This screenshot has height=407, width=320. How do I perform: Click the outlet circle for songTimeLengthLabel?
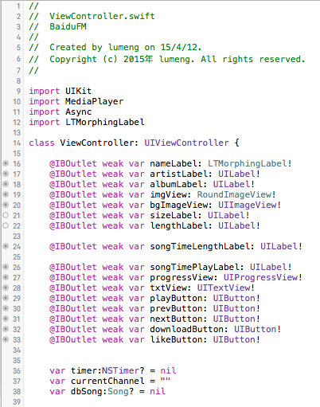pyautogui.click(x=6, y=246)
